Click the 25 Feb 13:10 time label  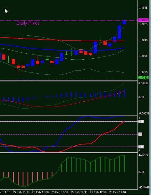click(118, 192)
